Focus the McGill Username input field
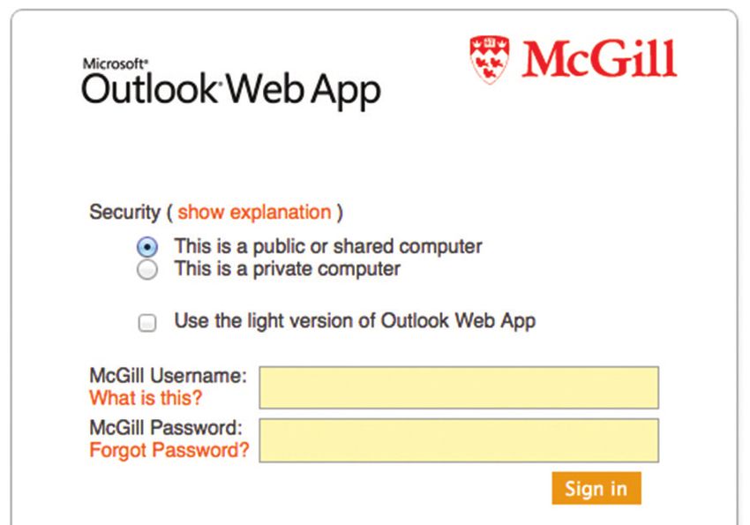 (x=459, y=387)
